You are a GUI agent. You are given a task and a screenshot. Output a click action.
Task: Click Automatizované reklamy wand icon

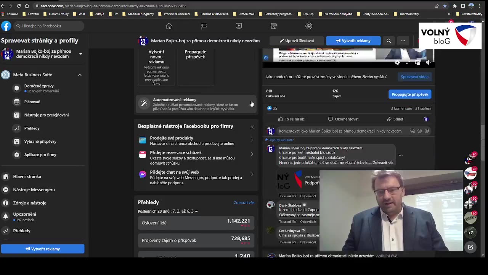pyautogui.click(x=144, y=104)
